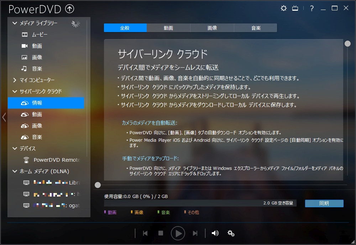This screenshot has height=245, width=356.
Task: Collapse the メディア ライブラリー tree
Action: (14, 23)
